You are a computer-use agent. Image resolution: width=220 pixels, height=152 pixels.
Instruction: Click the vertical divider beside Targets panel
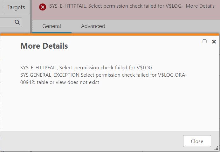(31, 16)
